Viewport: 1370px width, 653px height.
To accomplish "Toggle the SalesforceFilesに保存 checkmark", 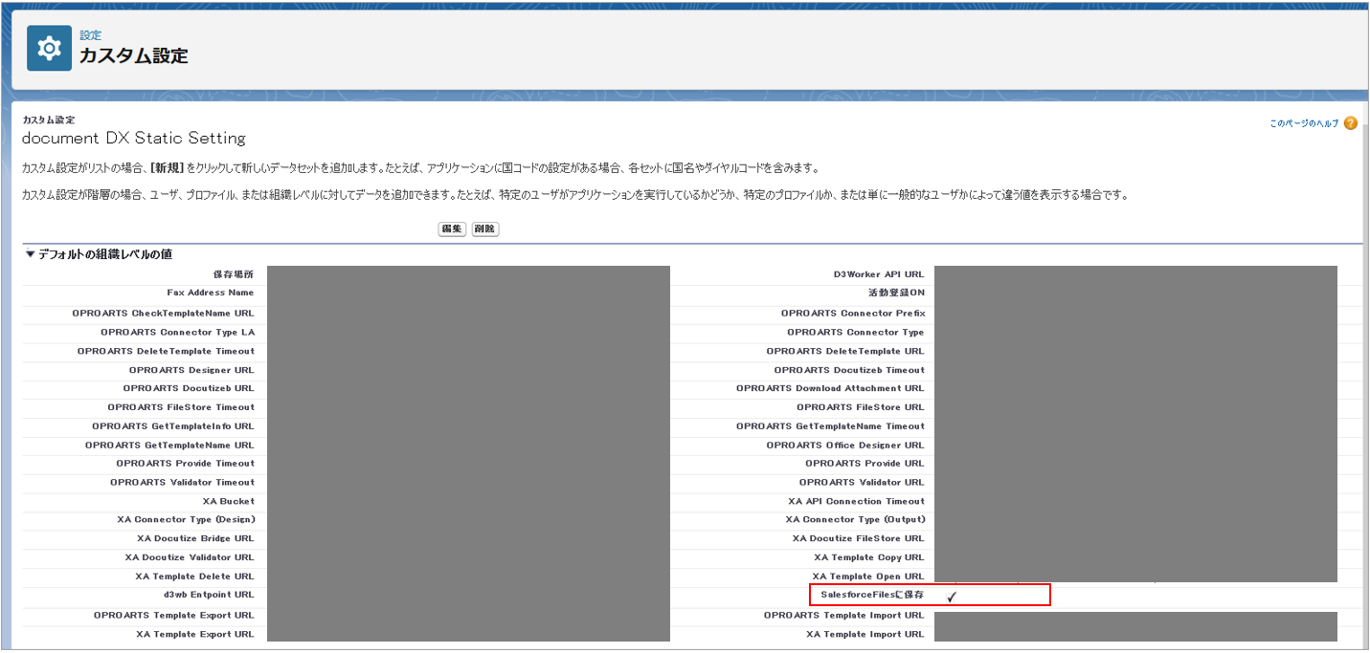I will point(952,596).
